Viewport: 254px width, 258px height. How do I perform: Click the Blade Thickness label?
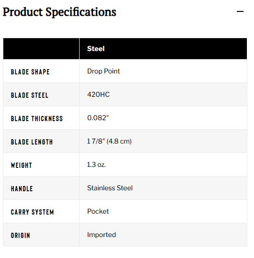[37, 119]
